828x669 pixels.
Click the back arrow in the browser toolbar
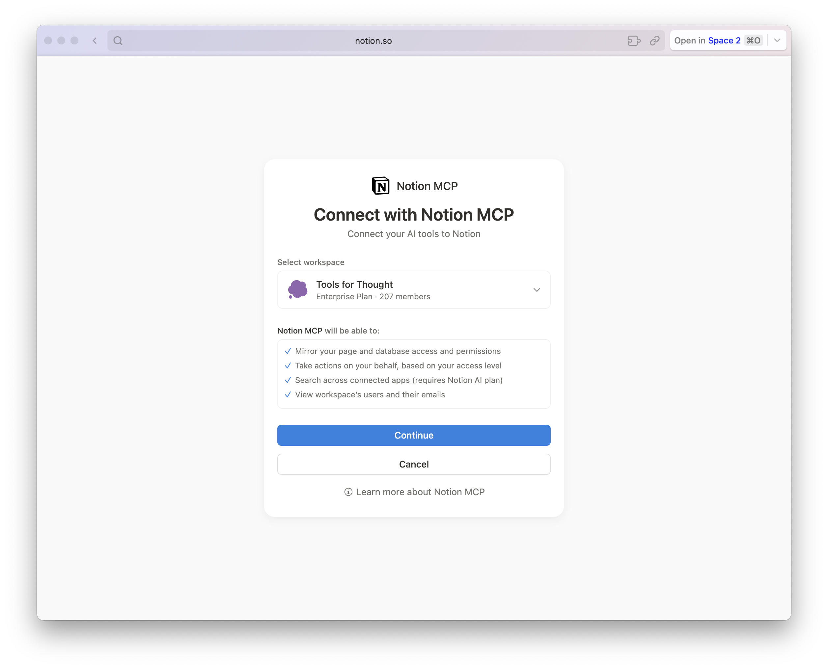tap(95, 40)
